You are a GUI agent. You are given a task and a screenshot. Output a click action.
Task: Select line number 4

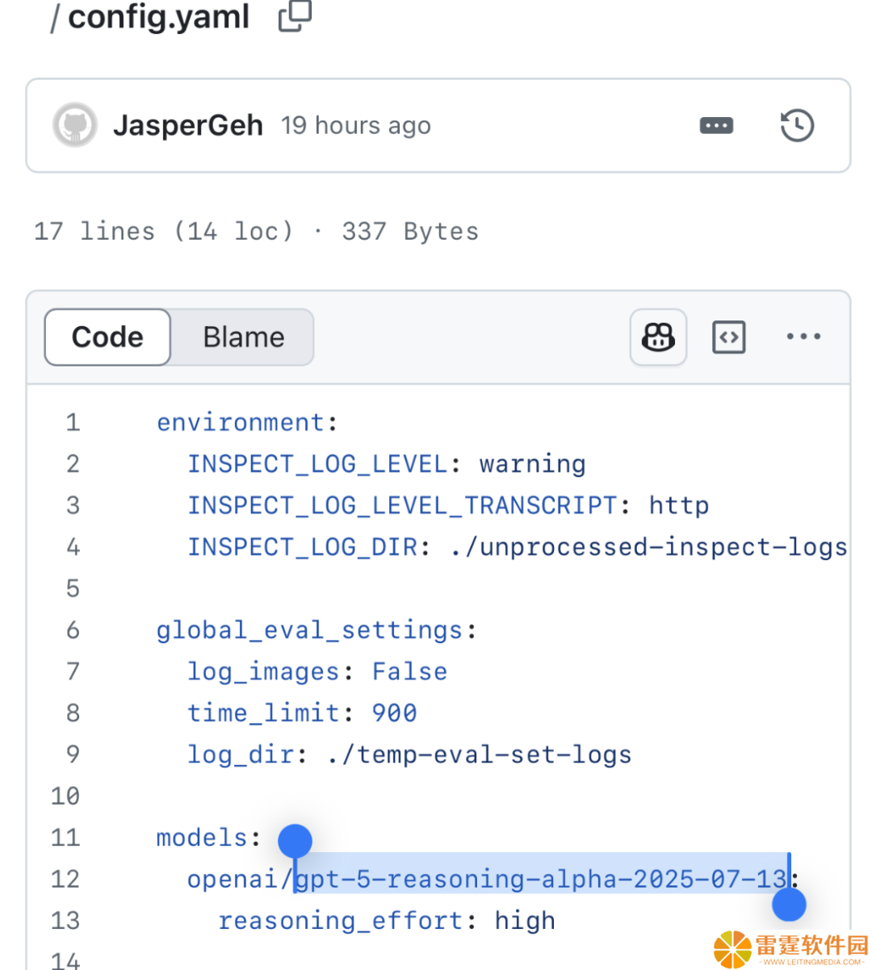coord(73,547)
